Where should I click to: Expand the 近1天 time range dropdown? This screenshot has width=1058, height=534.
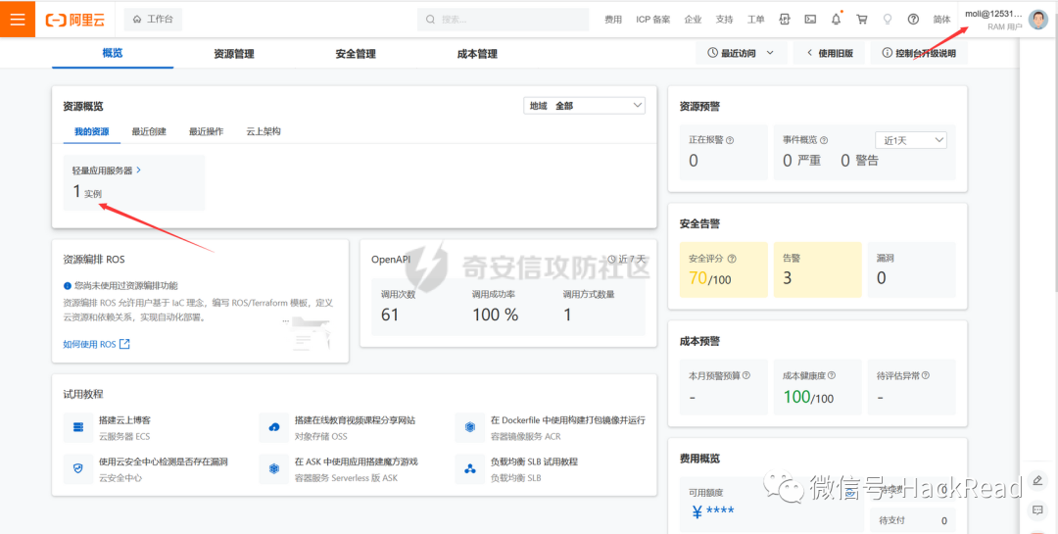[911, 140]
